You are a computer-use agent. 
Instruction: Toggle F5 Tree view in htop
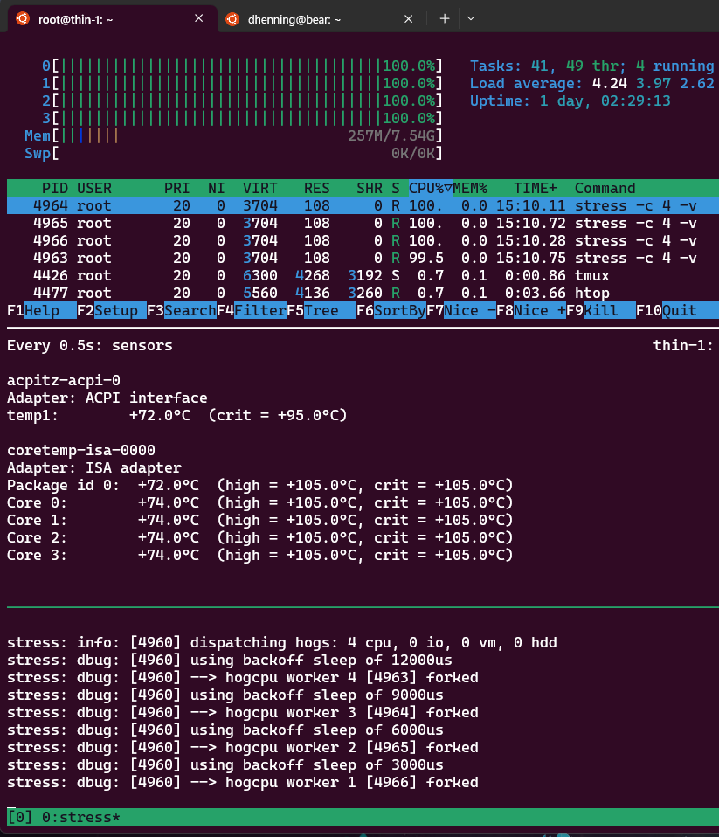(321, 311)
